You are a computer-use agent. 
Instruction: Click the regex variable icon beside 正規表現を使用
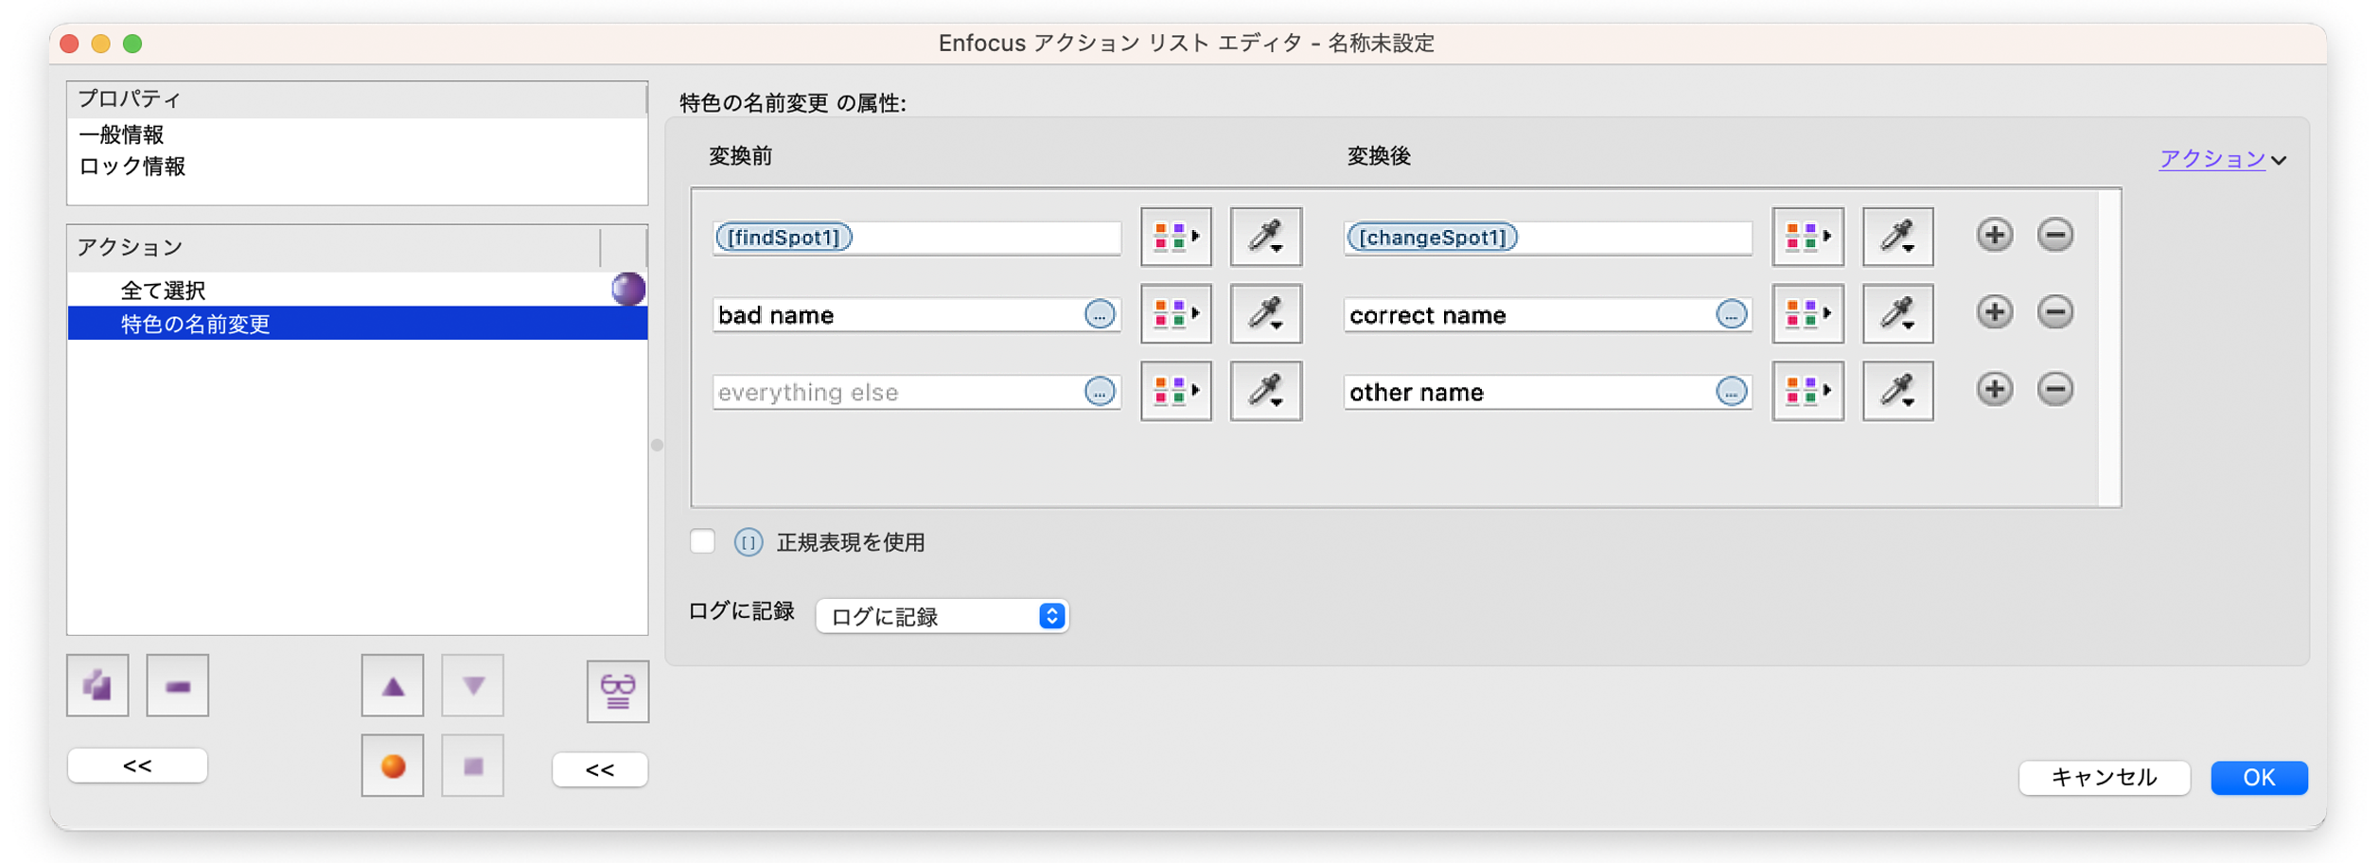click(x=749, y=542)
